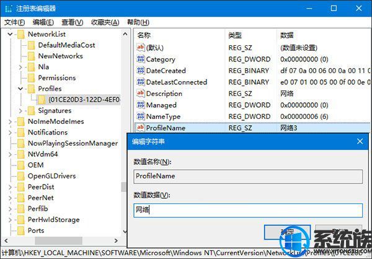Screen dimensions: 372x259
Task: Select the Profiles folder icon
Action: click(x=32, y=89)
